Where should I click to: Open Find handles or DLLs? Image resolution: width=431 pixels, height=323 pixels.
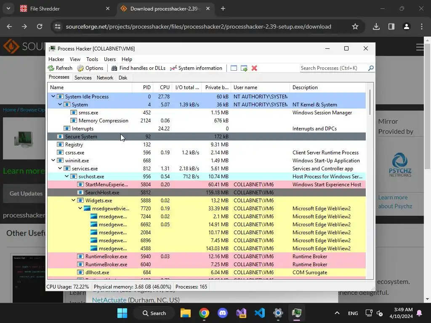138,68
